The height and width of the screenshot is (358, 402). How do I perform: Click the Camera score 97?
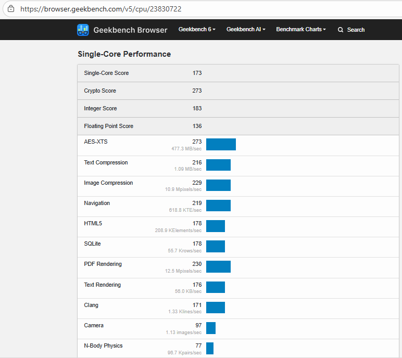coord(199,325)
